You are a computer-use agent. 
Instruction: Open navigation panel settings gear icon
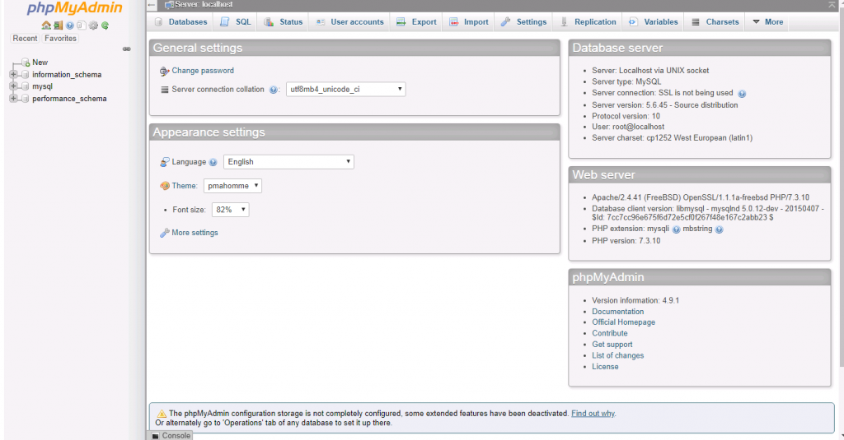pos(93,25)
